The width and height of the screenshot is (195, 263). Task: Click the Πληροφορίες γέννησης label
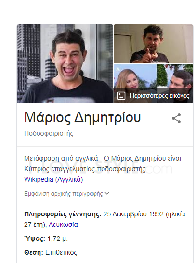click(63, 214)
